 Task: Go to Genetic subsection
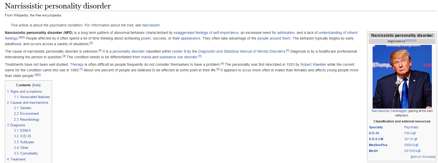click(x=23, y=108)
